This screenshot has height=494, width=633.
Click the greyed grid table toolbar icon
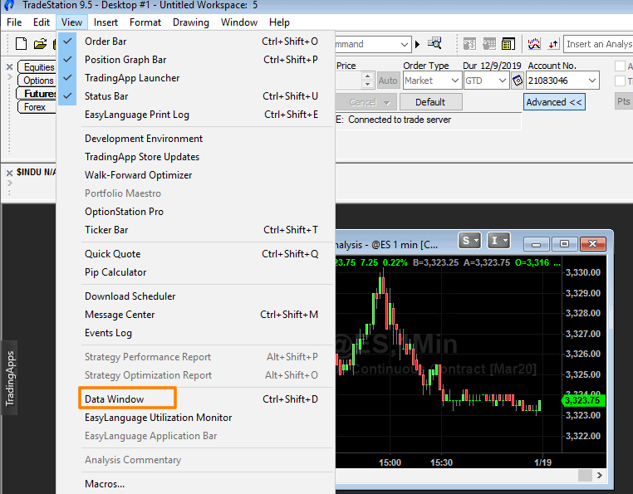point(489,43)
